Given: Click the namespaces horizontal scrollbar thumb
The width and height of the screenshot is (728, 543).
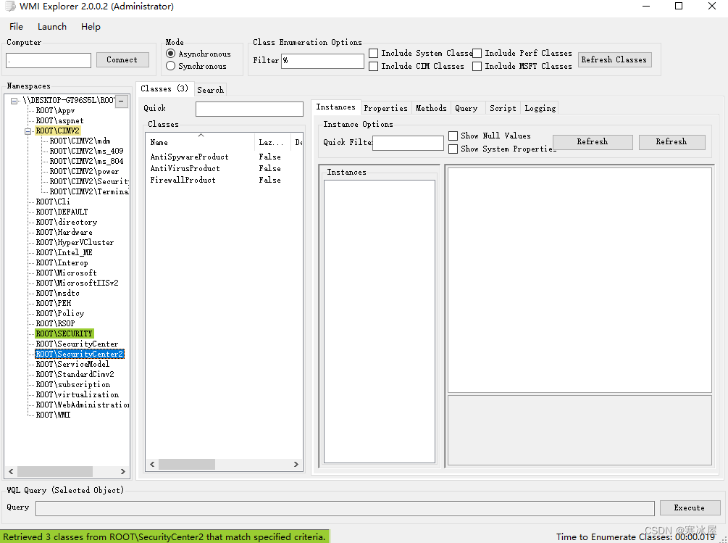Looking at the screenshot, I should pyautogui.click(x=55, y=471).
